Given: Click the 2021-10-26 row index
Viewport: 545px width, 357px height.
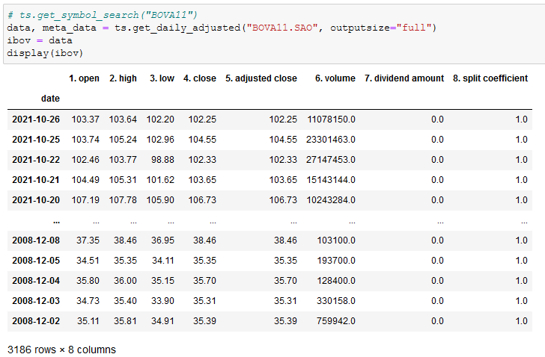Looking at the screenshot, I should (36, 119).
